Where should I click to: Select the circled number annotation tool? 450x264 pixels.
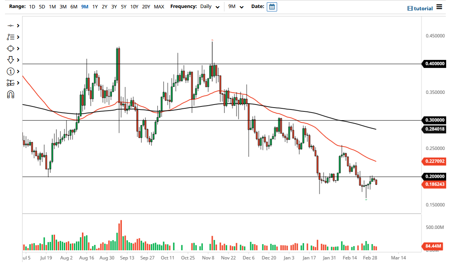click(11, 71)
